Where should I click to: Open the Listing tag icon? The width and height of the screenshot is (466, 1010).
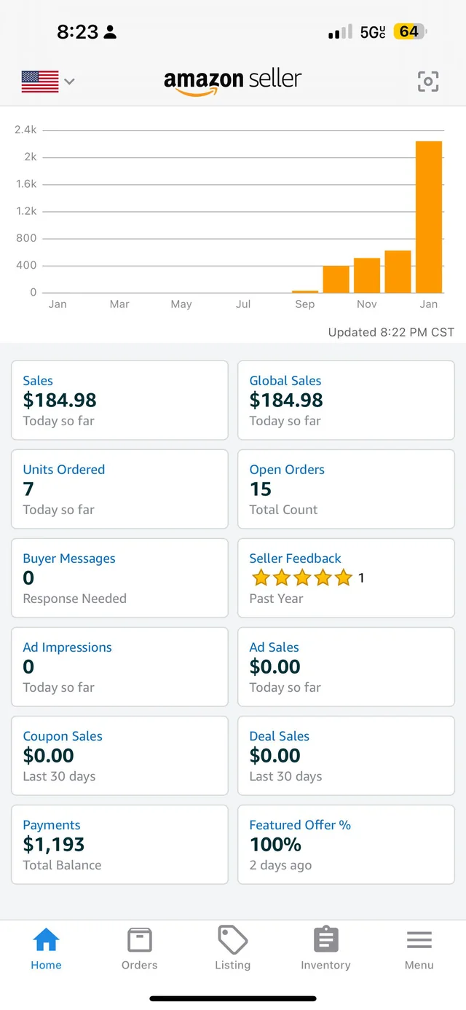pos(232,940)
